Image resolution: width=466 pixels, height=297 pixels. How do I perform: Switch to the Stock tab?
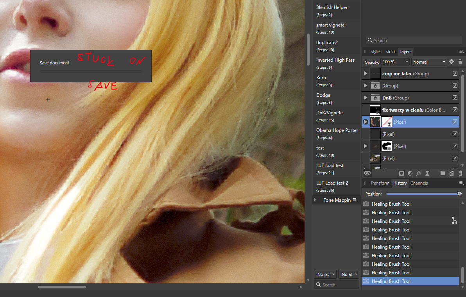tap(391, 52)
